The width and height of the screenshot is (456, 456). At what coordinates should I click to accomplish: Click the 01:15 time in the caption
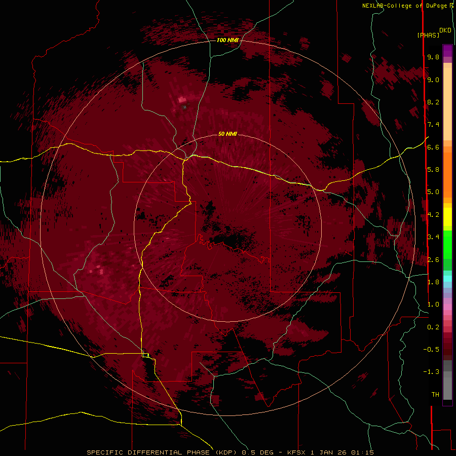pos(362,452)
